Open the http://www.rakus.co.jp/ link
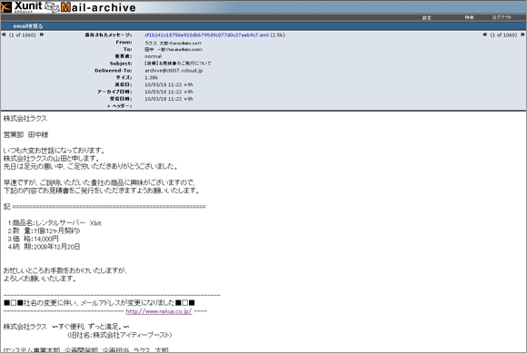The image size is (527, 353). coord(159,311)
